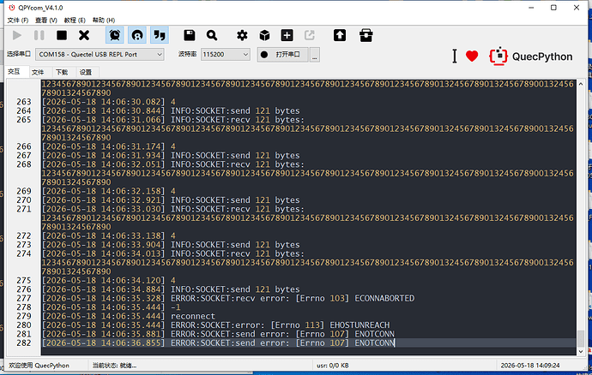Click the ENOTCONN send error line 281
The width and height of the screenshot is (592, 375).
click(218, 334)
